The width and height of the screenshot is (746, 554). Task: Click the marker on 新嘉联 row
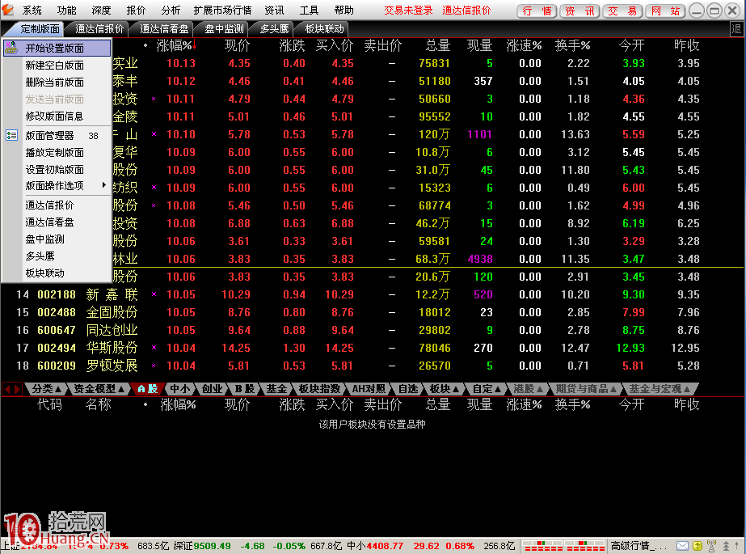tap(154, 294)
